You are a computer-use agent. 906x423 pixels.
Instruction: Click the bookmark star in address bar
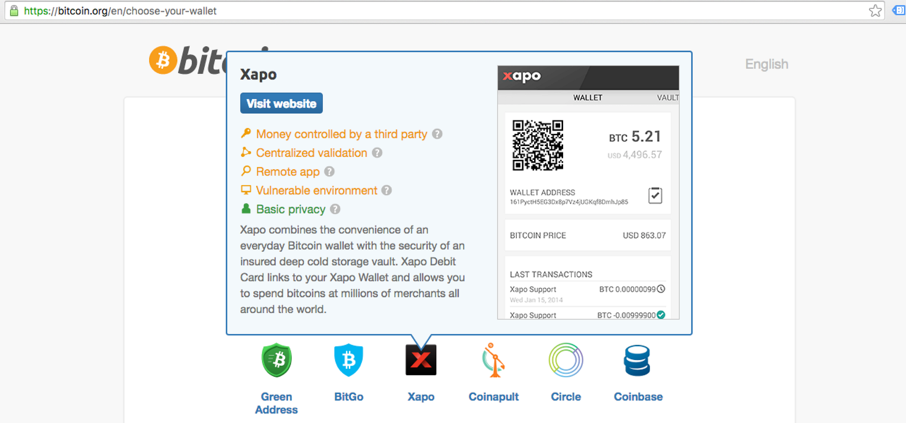coord(876,10)
